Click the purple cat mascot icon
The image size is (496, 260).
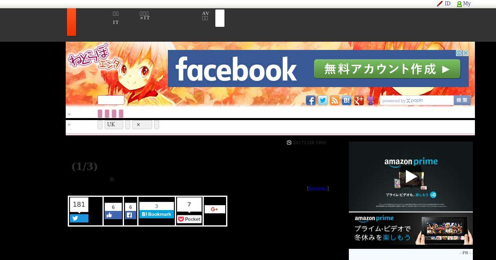[370, 100]
